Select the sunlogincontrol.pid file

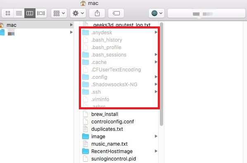(x=119, y=158)
